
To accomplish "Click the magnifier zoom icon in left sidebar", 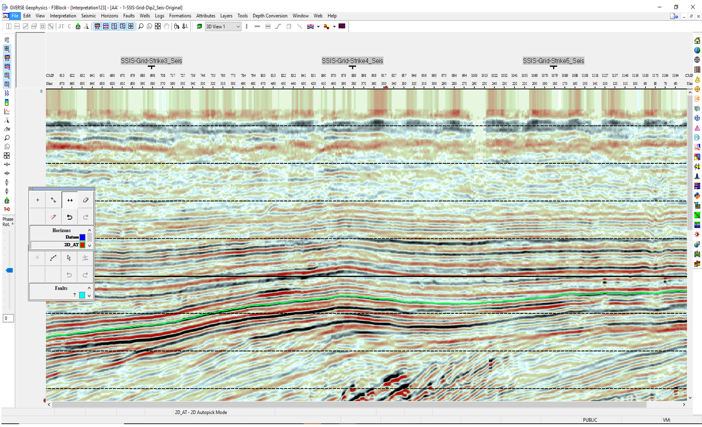I will click(7, 138).
